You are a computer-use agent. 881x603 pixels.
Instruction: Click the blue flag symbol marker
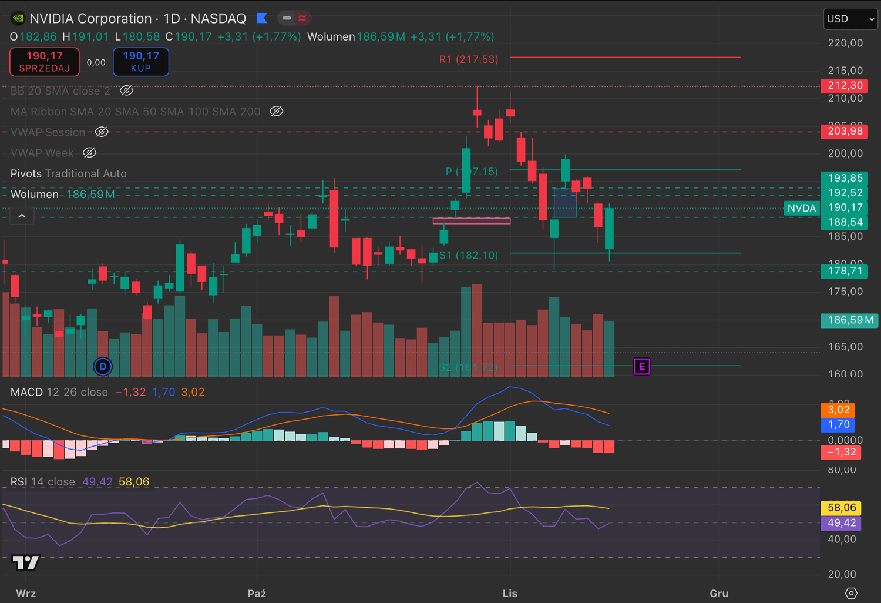262,18
